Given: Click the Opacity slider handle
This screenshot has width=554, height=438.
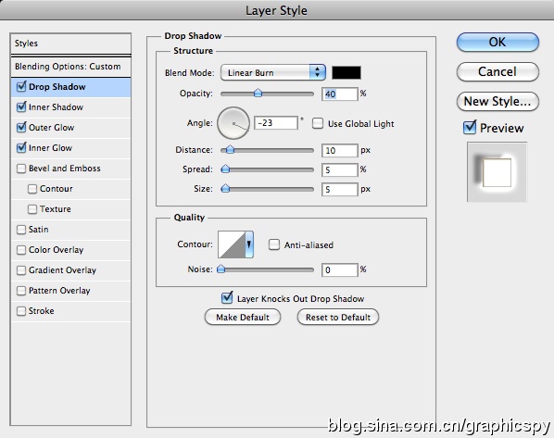Looking at the screenshot, I should [x=258, y=94].
